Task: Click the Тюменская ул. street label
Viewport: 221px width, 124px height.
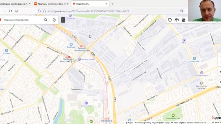Action: (x=77, y=90)
